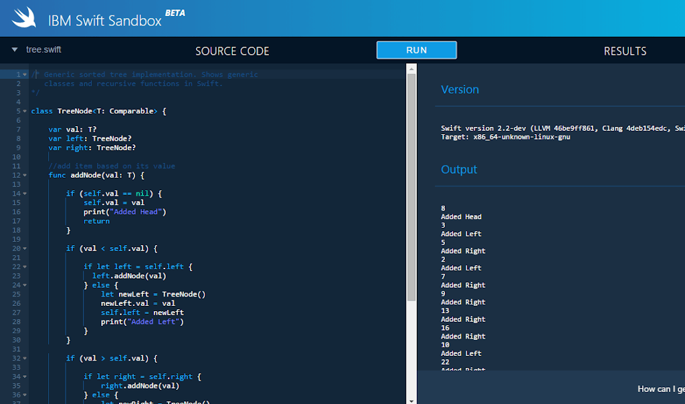Click the editor scrollbar down arrow
The image size is (685, 404).
[x=411, y=399]
